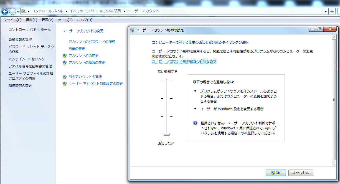This screenshot has height=184, width=340.
Task: Click the Forward navigation arrow button
Action: coord(12,11)
